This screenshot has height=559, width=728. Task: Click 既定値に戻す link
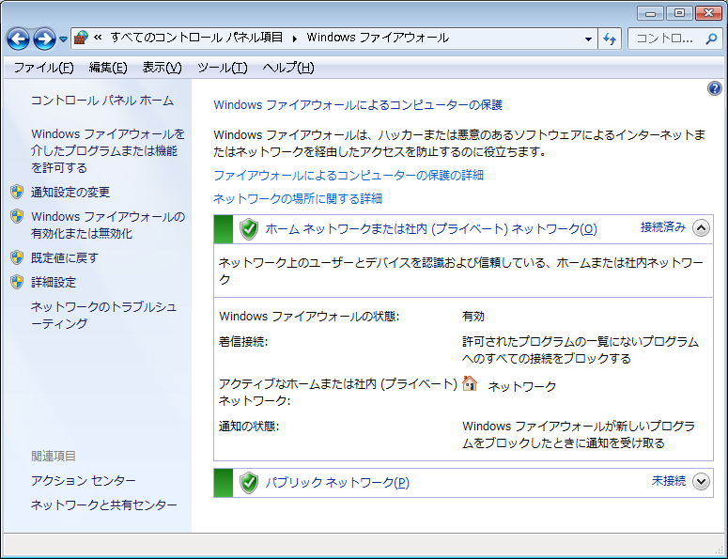point(65,258)
